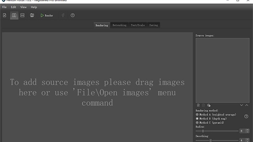The width and height of the screenshot is (253, 142).
Task: Click the Facebook share icon
Action: pos(63,15)
